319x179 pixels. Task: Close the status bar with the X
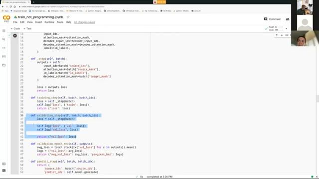click(x=317, y=177)
